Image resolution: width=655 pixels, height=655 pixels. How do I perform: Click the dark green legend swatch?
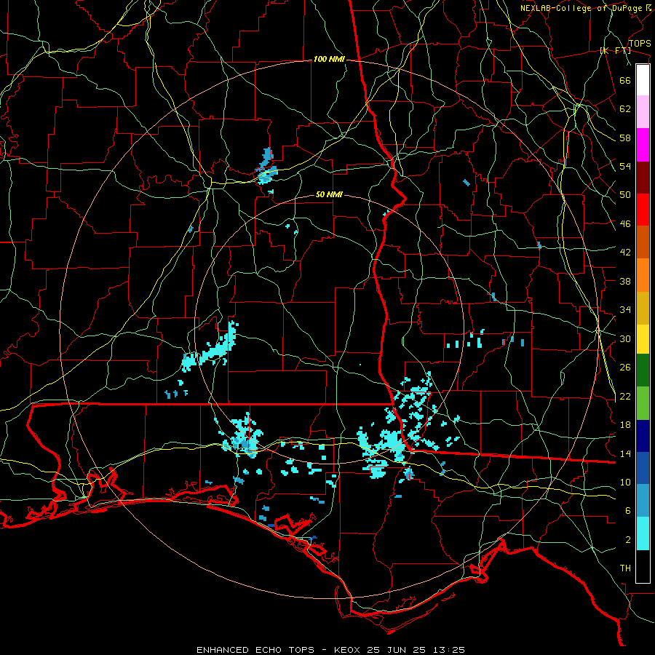pyautogui.click(x=643, y=370)
